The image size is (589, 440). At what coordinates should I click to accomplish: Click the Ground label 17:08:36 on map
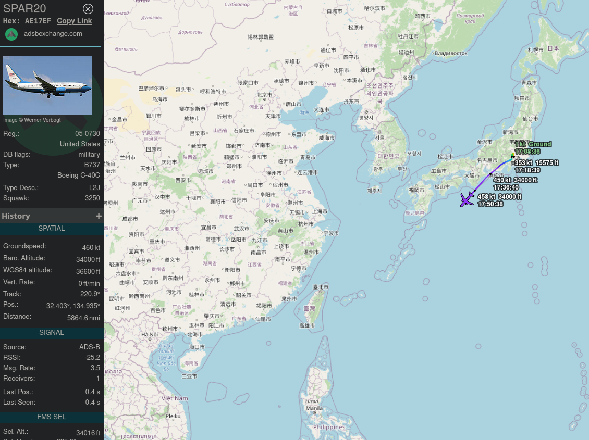[x=527, y=152]
